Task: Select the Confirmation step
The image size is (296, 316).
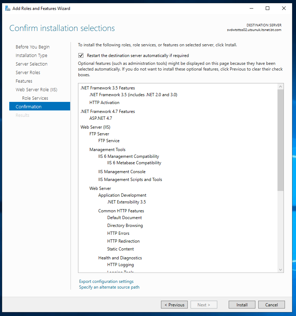Action: 40,106
